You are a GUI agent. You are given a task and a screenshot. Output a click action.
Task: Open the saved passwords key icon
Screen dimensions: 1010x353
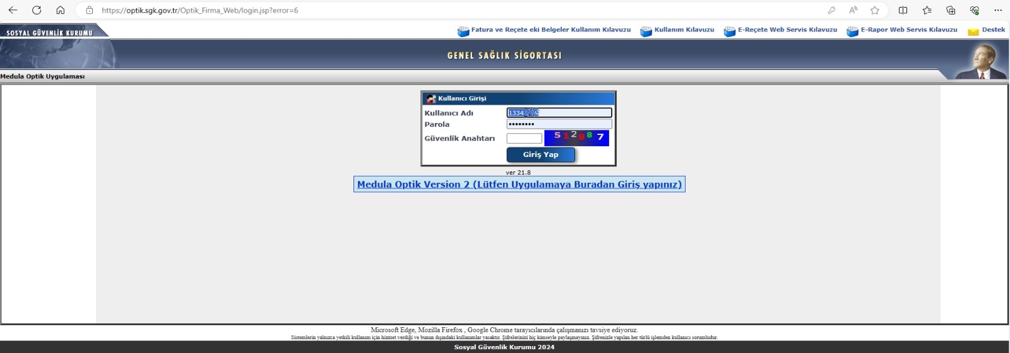point(831,10)
